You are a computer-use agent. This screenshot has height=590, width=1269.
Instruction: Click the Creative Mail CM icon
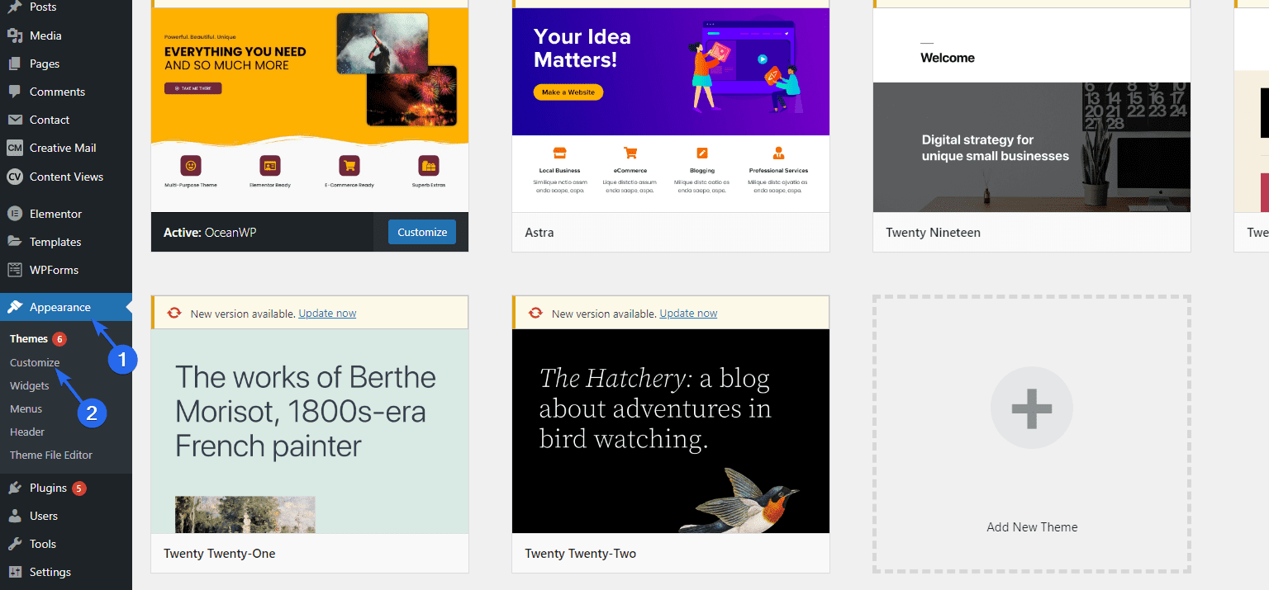(15, 148)
